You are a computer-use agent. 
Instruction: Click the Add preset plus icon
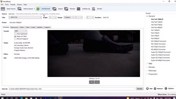point(147,89)
